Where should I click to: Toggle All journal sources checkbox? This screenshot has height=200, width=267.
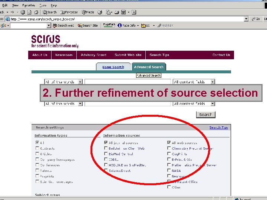point(106,143)
